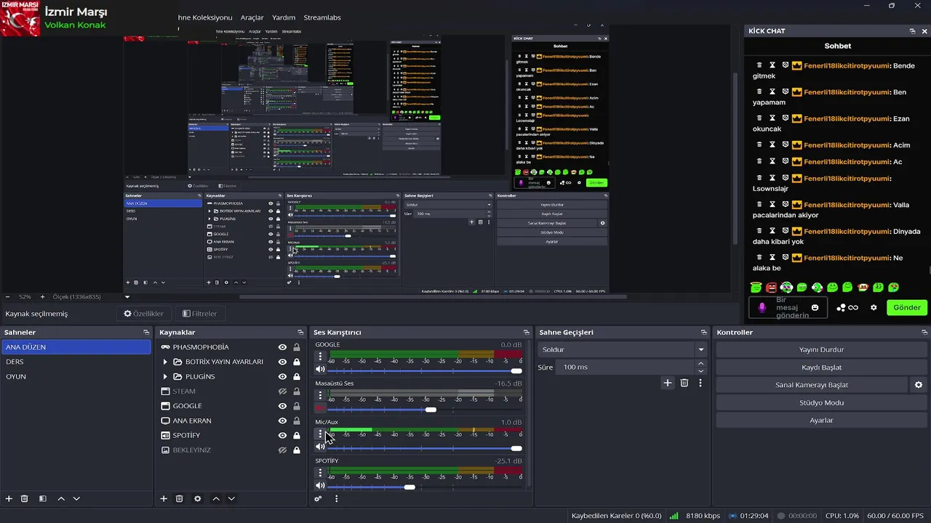Viewport: 931px width, 523px height.
Task: Hide the GOOGLE source
Action: pos(282,406)
